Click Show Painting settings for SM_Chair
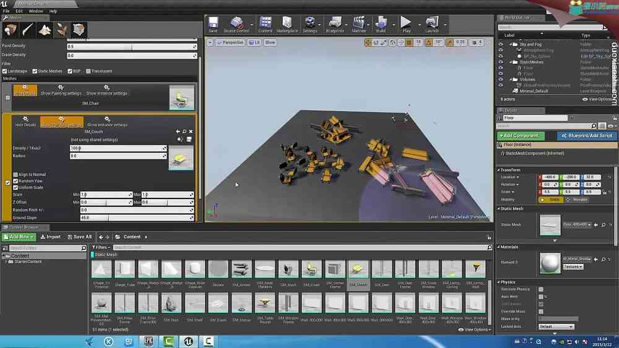 61,90
